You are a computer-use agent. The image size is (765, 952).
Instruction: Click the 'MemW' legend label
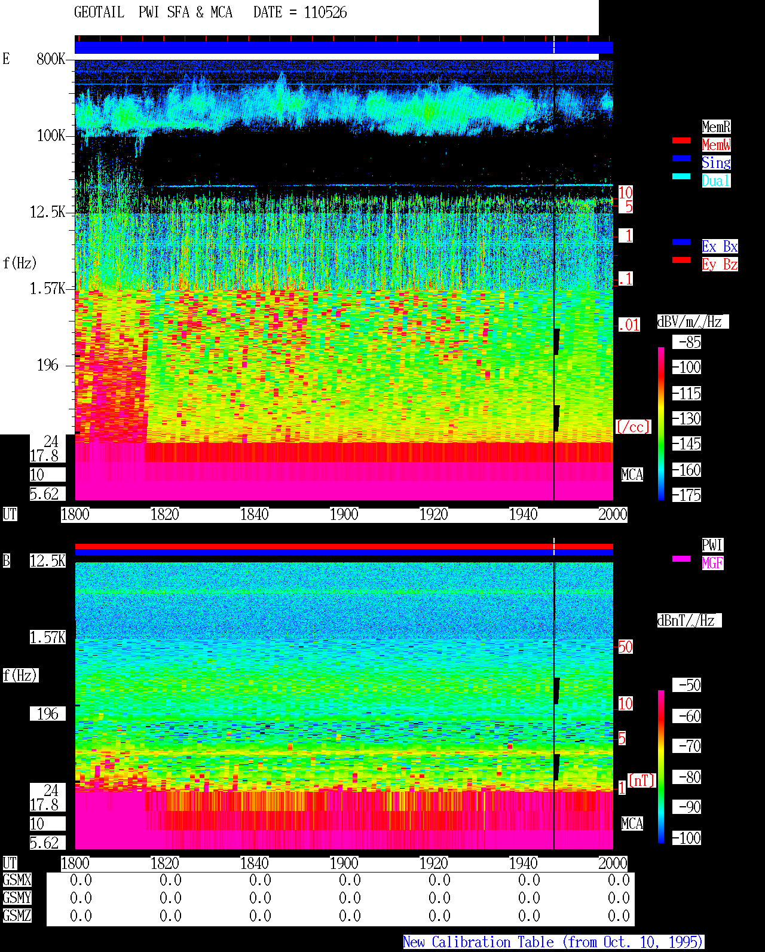716,145
